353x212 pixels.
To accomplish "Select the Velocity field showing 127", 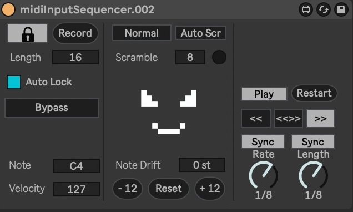I will point(77,189).
